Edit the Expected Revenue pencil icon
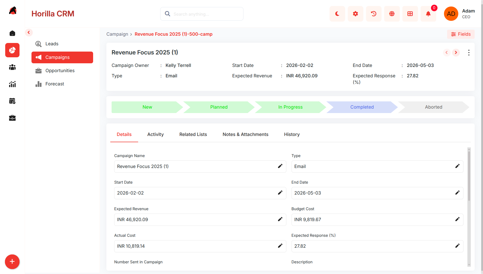483x274 pixels. 280,219
